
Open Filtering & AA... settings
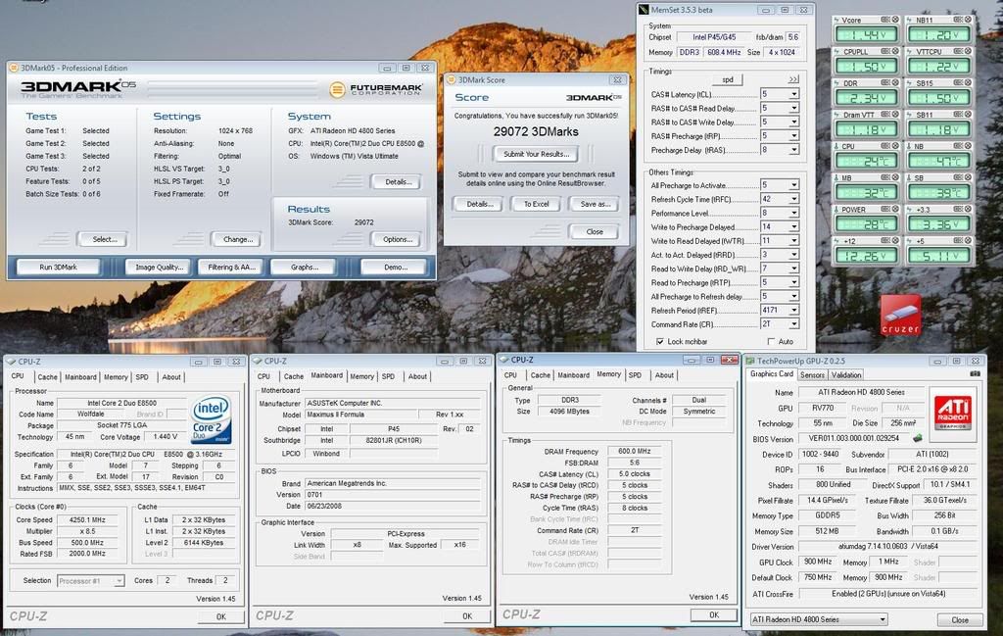pos(231,268)
